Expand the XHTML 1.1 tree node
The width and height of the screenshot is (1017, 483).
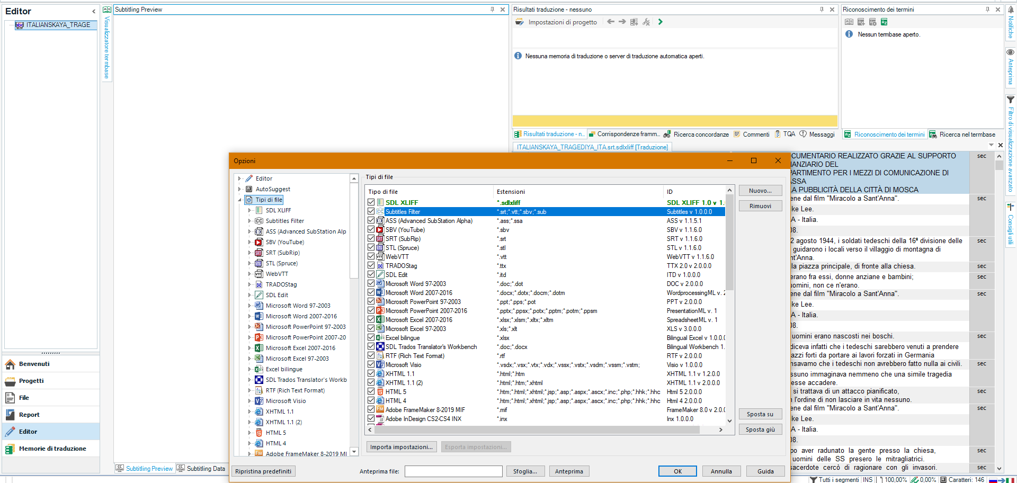(249, 412)
